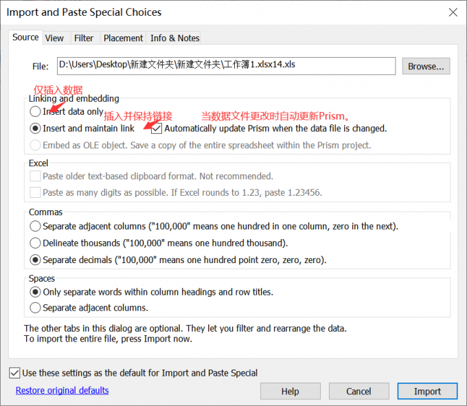Click the Import button

pos(427,391)
